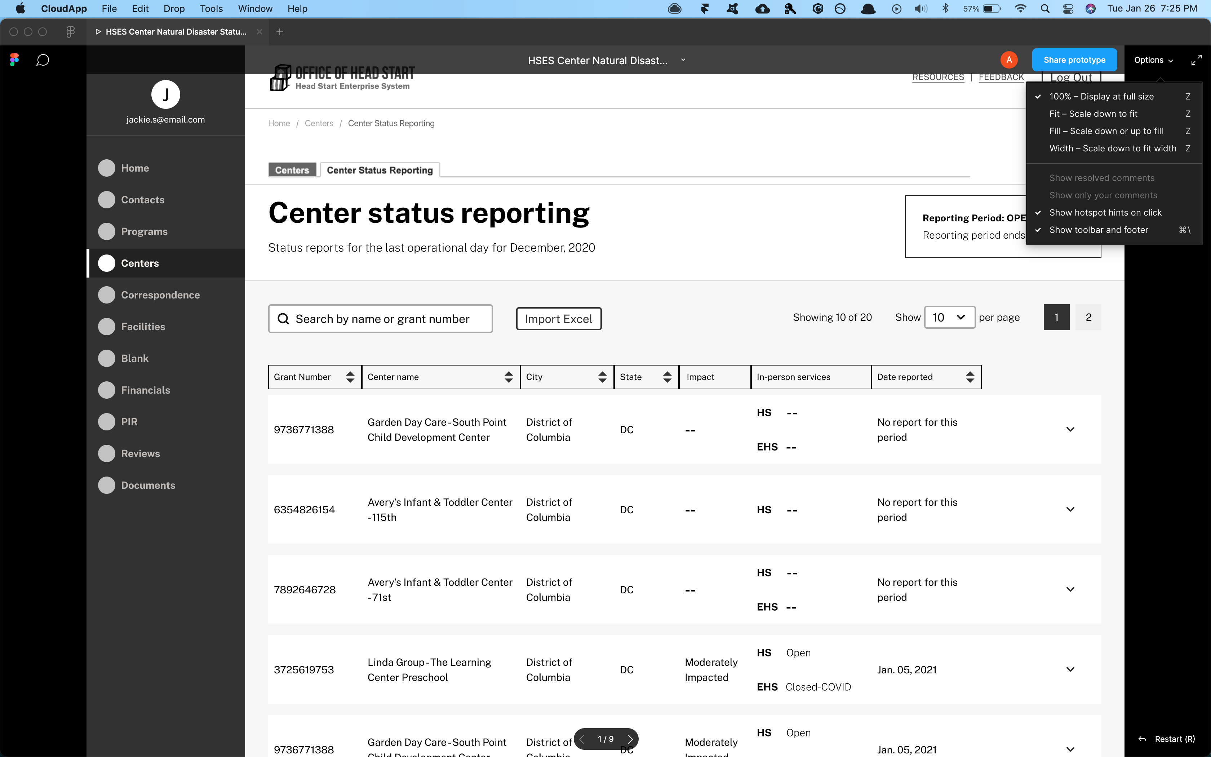Open the Figma home logo icon
Screen dimensions: 1211x757
(14, 60)
